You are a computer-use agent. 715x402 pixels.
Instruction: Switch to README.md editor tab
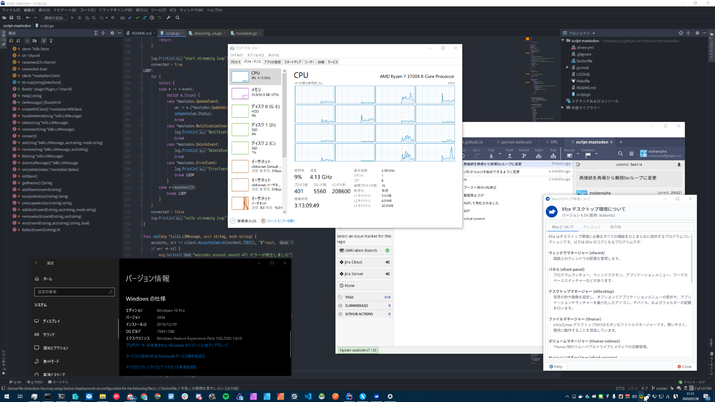tap(141, 33)
